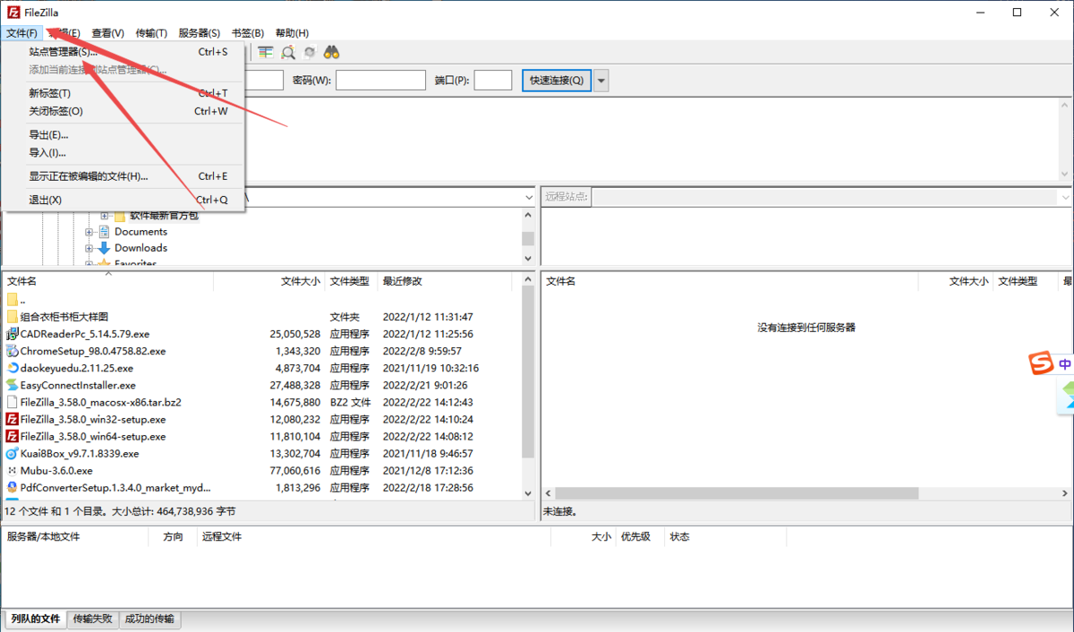This screenshot has height=632, width=1074.
Task: Expand the Documents tree node
Action: click(x=89, y=231)
